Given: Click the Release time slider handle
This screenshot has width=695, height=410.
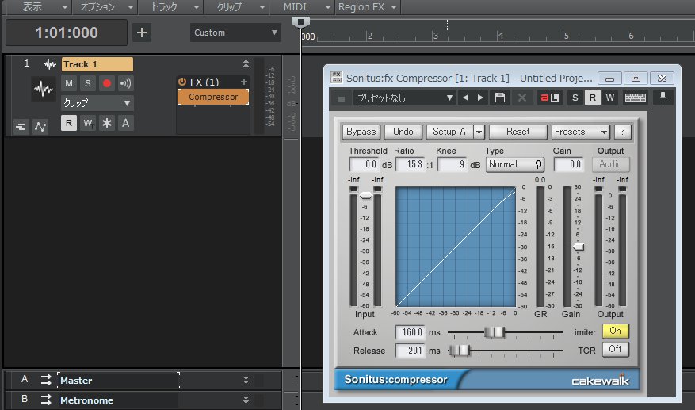Looking at the screenshot, I should (459, 351).
